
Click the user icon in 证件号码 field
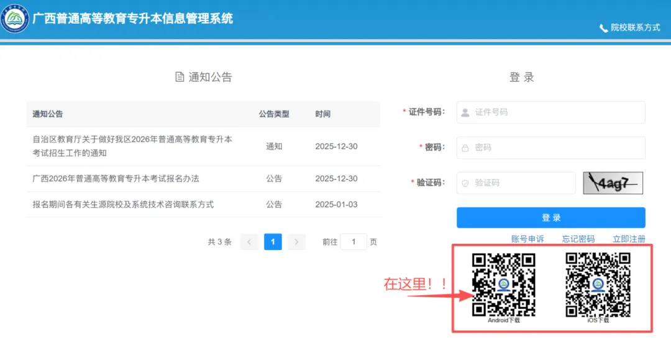465,112
